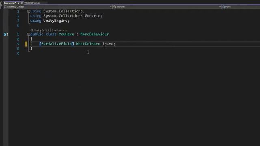260x146 pixels.
Task: Open the WhatDoIHave.cs tab
Action: point(32,3)
